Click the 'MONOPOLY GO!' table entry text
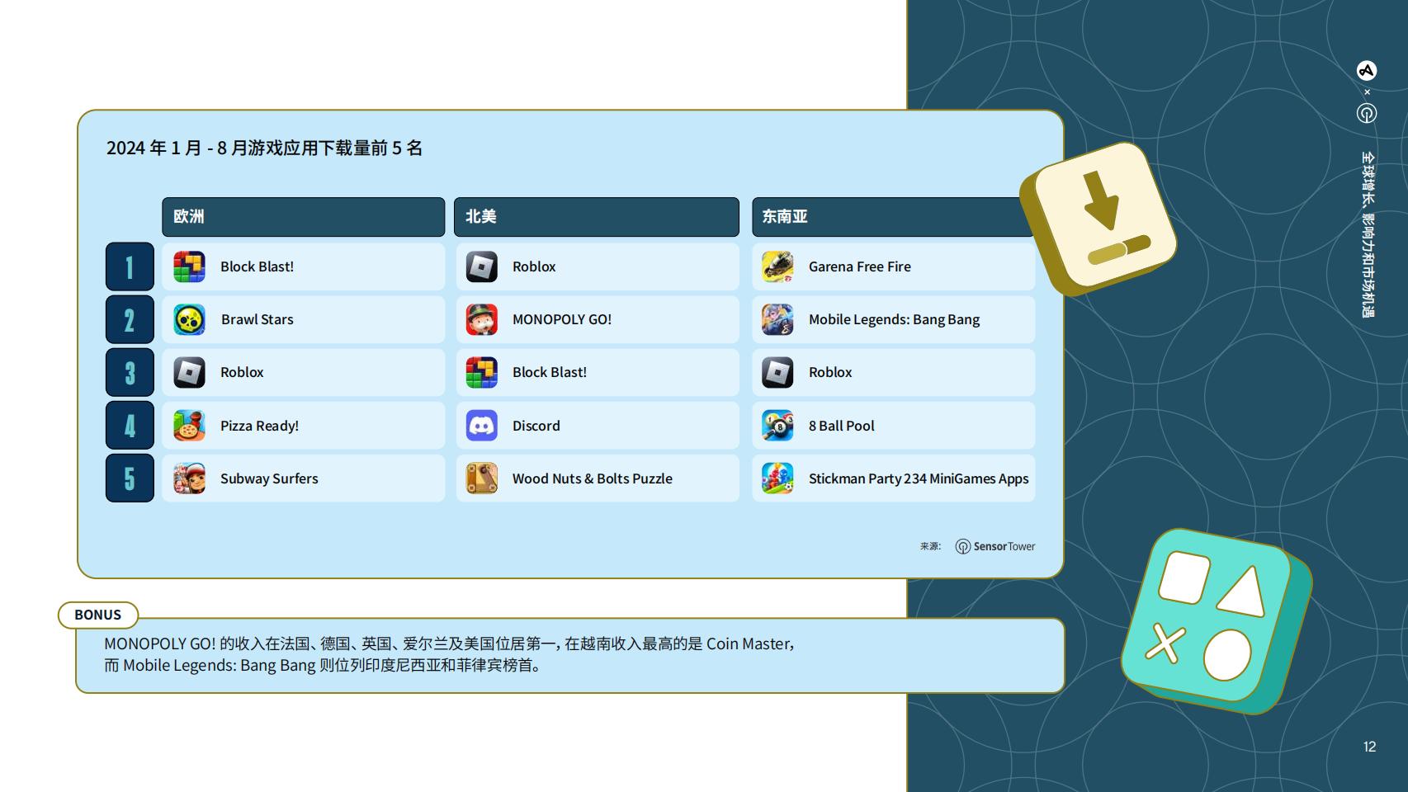This screenshot has width=1408, height=792. click(x=562, y=319)
